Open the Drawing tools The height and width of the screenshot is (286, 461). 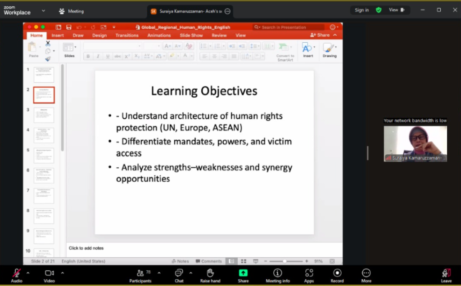tap(329, 50)
